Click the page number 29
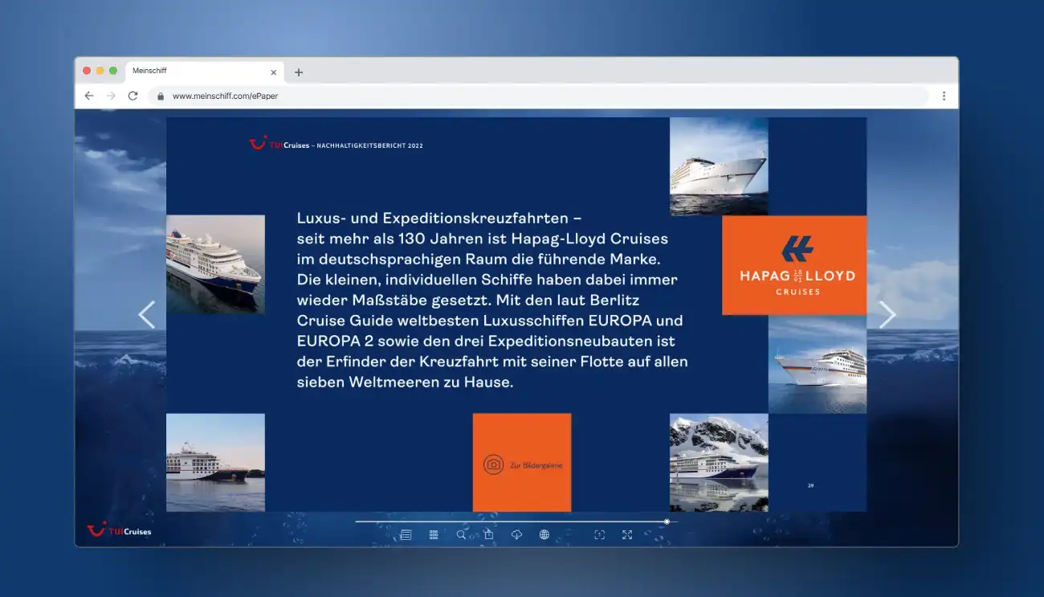 811,485
